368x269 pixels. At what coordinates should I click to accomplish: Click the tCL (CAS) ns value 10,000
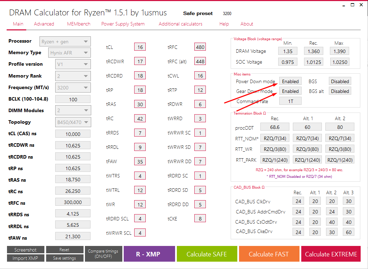tap(73, 134)
